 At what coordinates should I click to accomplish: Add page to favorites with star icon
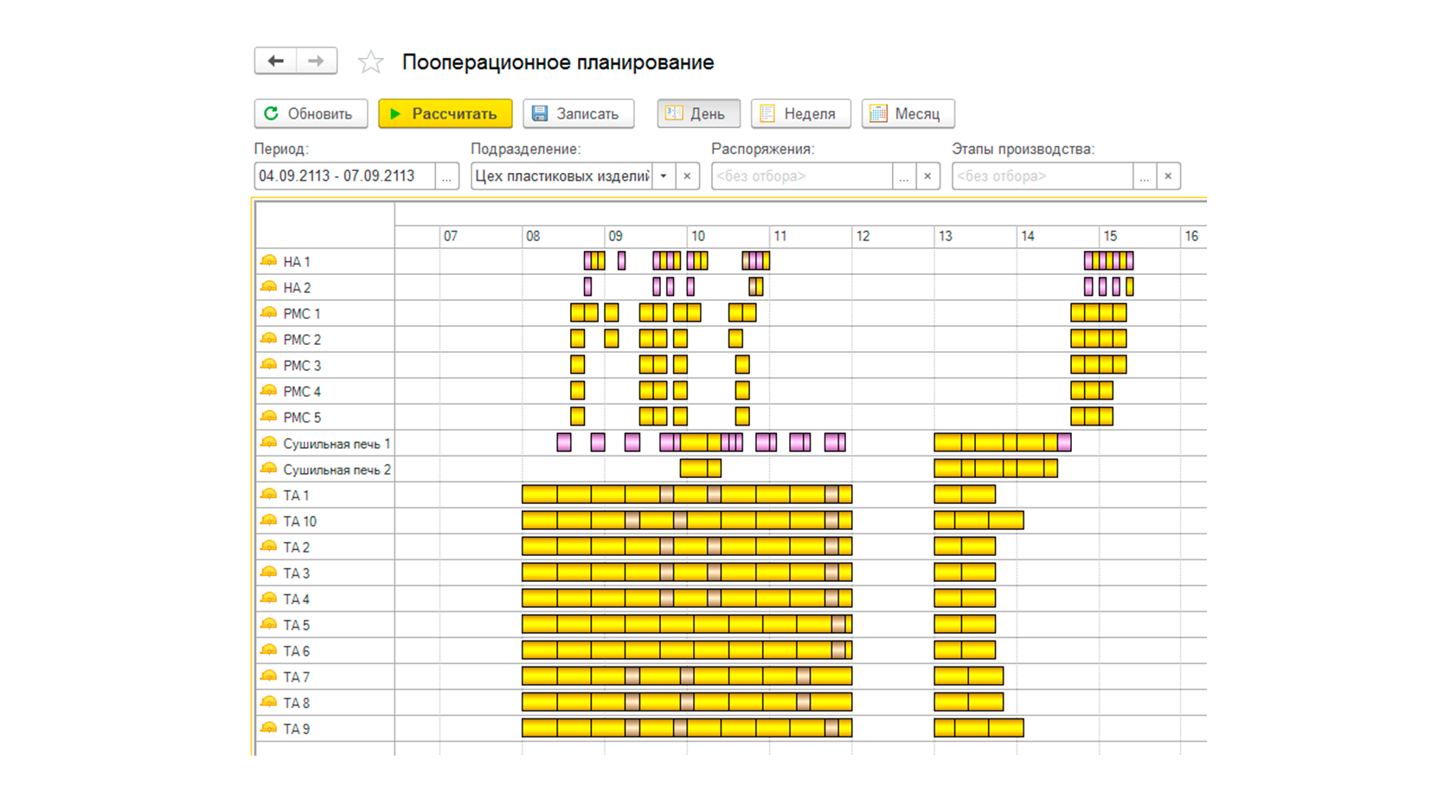click(x=370, y=61)
